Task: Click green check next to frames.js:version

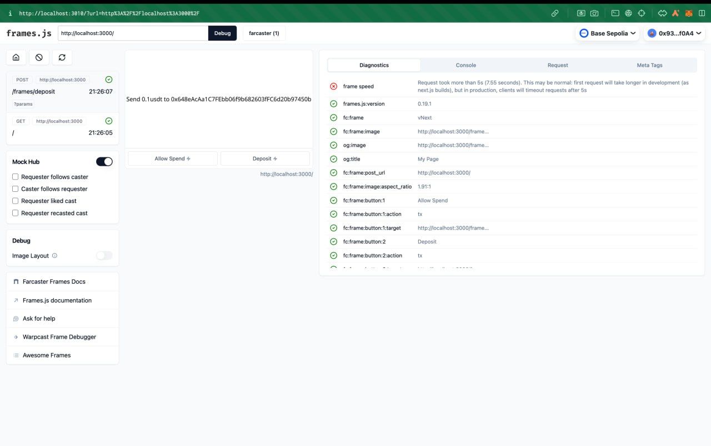Action: pyautogui.click(x=333, y=103)
